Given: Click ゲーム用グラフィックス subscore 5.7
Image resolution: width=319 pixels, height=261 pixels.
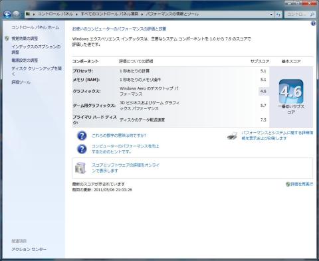Looking at the screenshot, I should [x=263, y=106].
